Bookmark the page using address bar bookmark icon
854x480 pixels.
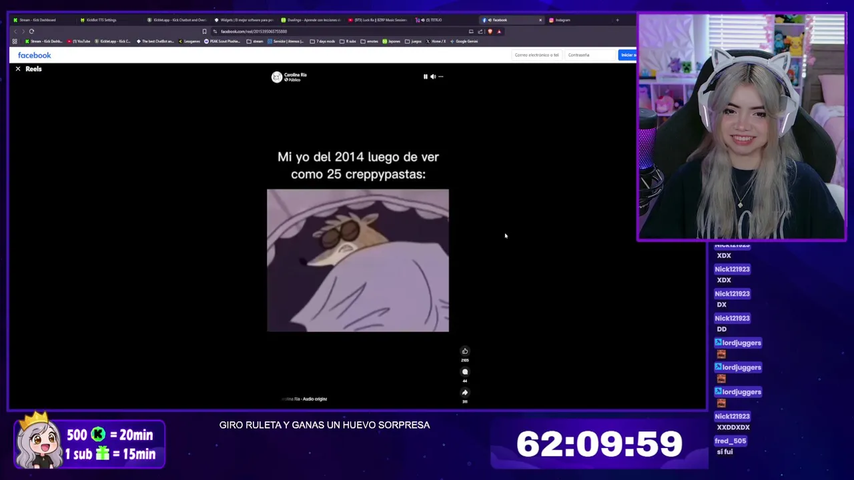point(204,31)
